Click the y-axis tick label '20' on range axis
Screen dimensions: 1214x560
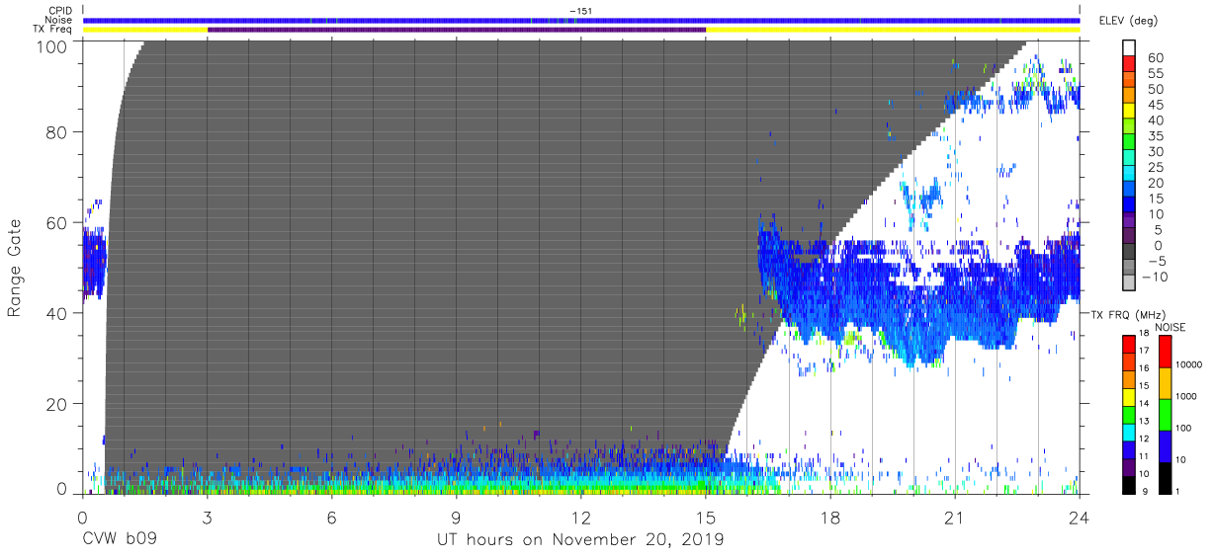tap(57, 404)
